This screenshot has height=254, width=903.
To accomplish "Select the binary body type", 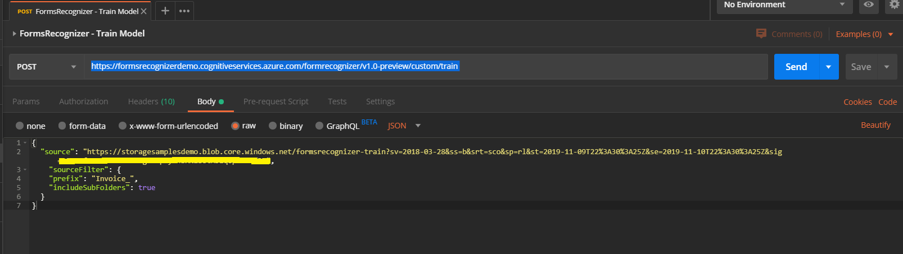I will pos(286,126).
